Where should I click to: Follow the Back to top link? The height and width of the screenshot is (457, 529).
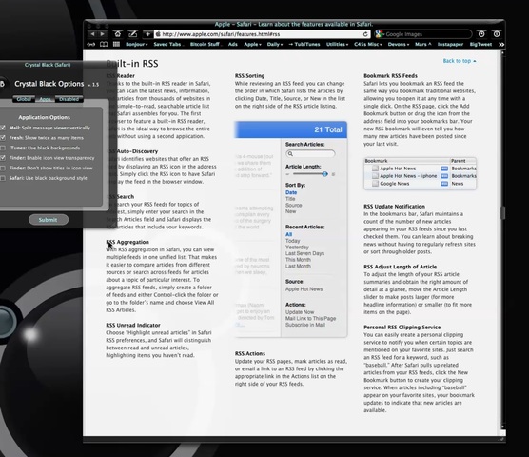tap(460, 61)
